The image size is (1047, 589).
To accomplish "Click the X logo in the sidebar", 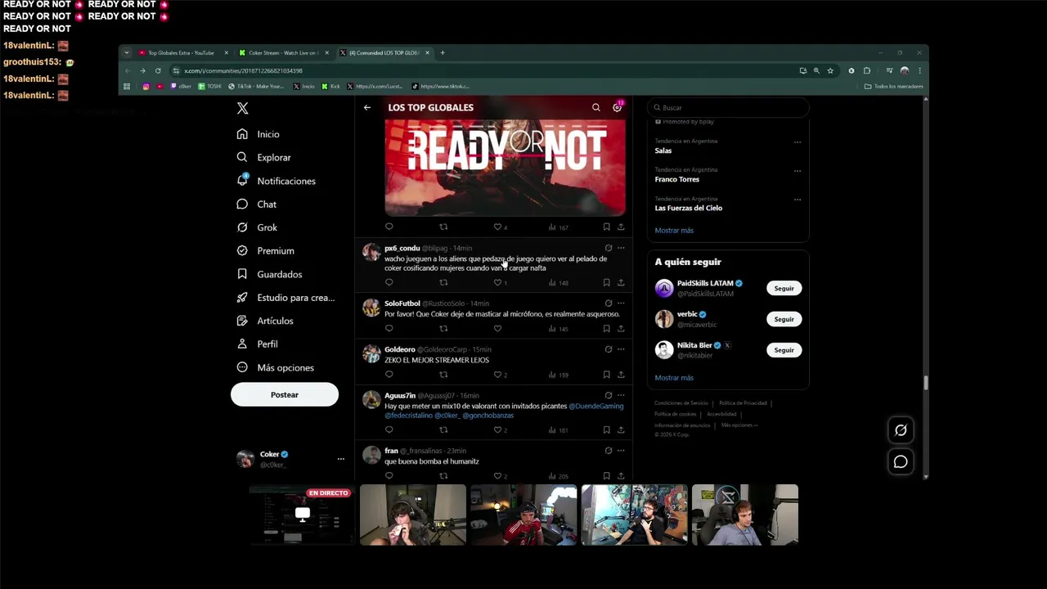I will tap(242, 108).
